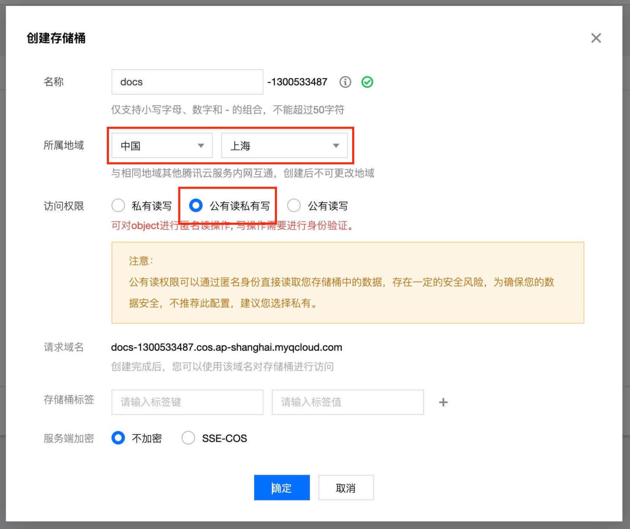Click the -1300533487 bucket suffix label
Viewport: 630px width, 529px height.
(298, 82)
